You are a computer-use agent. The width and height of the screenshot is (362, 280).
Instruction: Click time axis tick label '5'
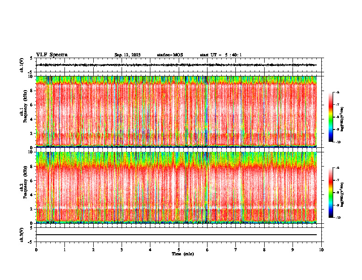[179, 250]
